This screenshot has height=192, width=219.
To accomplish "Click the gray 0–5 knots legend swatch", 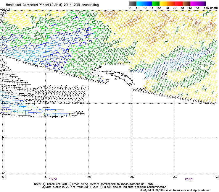I will [133, 4].
